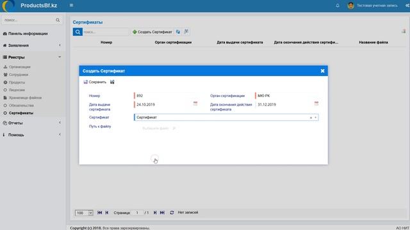Go to the last page
Screen dimensions: 410x230
pos(162,213)
